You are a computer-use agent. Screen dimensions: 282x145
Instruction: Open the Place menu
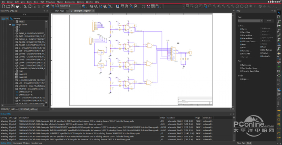click(36, 2)
